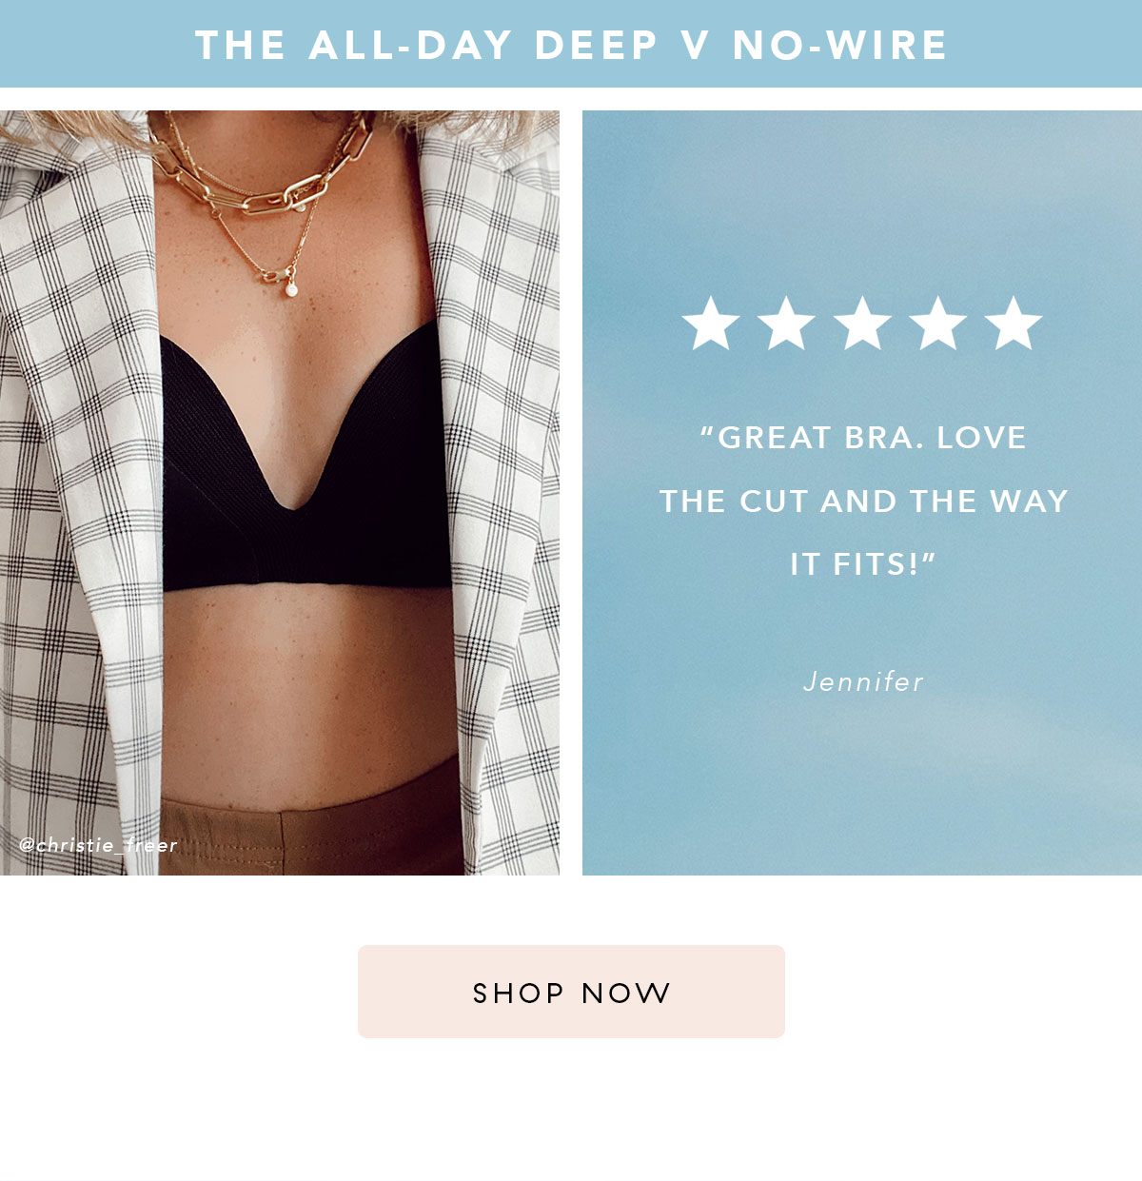Click "THE CUT AND THE WAY" review line
The height and width of the screenshot is (1181, 1142).
[863, 502]
